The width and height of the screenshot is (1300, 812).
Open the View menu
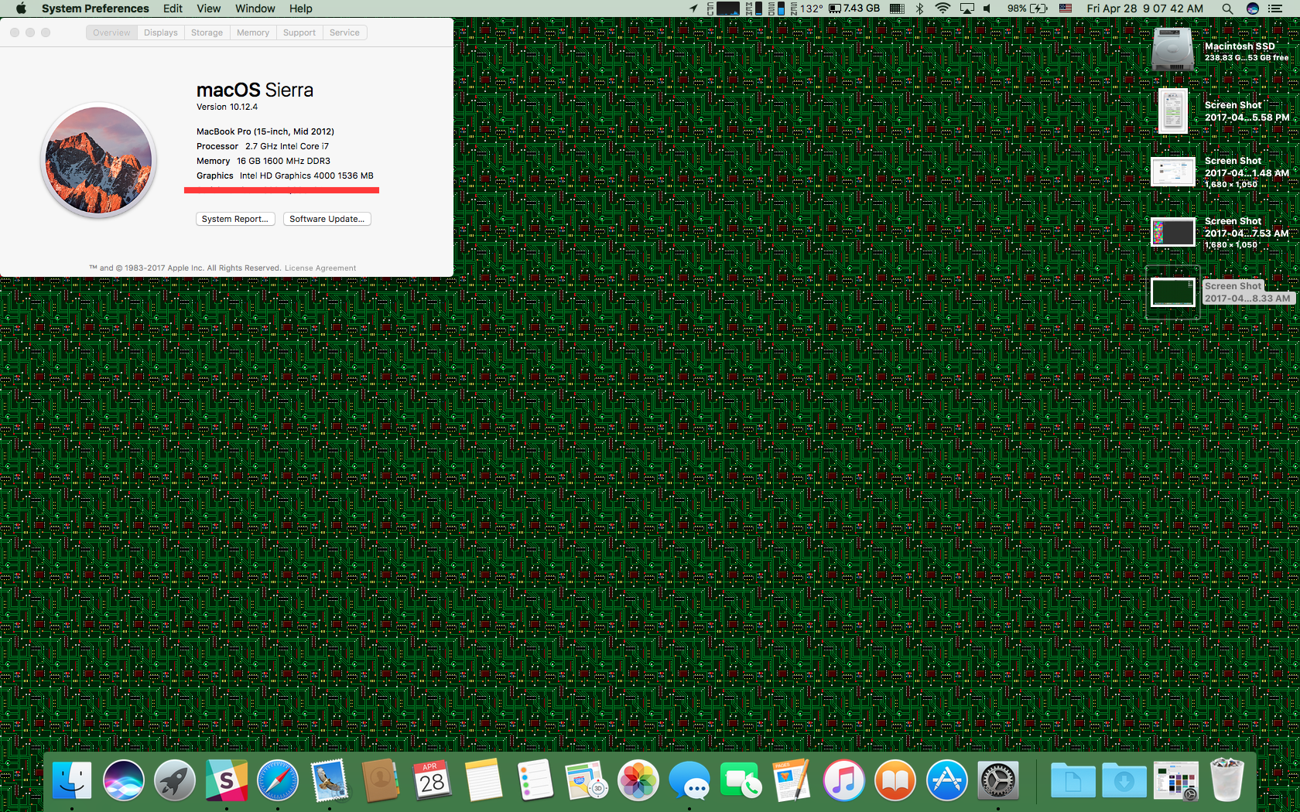tap(209, 9)
